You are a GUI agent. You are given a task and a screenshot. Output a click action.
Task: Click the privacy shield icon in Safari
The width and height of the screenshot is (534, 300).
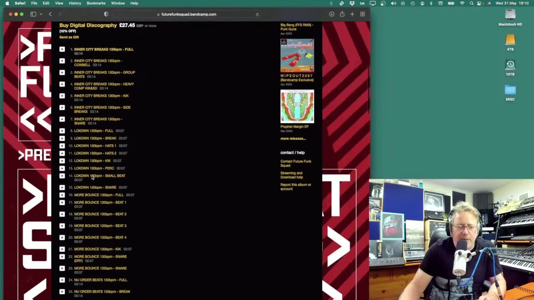(106, 14)
